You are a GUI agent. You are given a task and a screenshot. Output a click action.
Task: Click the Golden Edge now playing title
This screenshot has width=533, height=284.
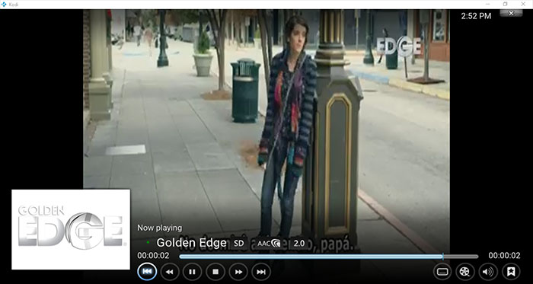click(x=191, y=243)
